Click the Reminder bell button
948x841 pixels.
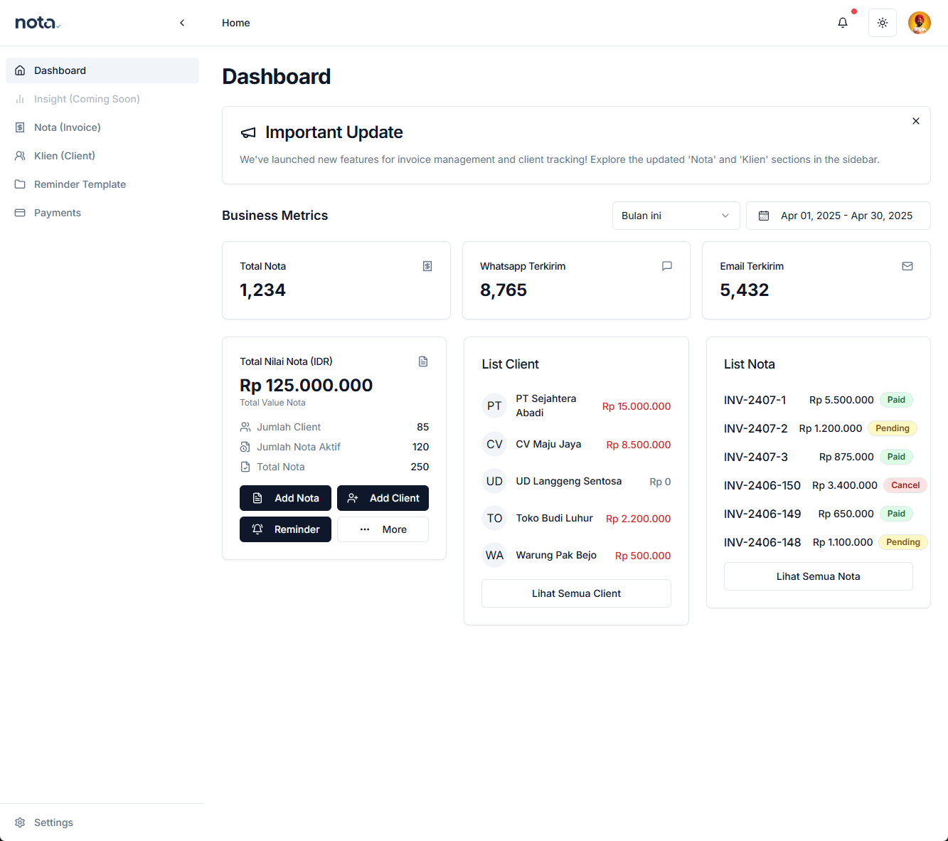(x=285, y=529)
